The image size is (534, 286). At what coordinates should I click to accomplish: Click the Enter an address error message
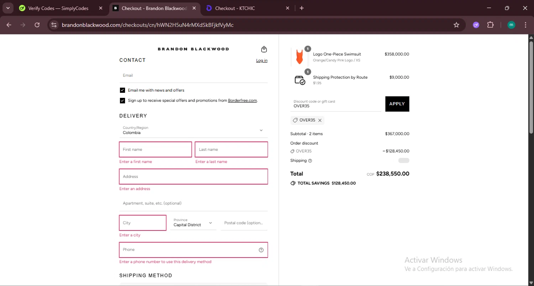tap(135, 189)
